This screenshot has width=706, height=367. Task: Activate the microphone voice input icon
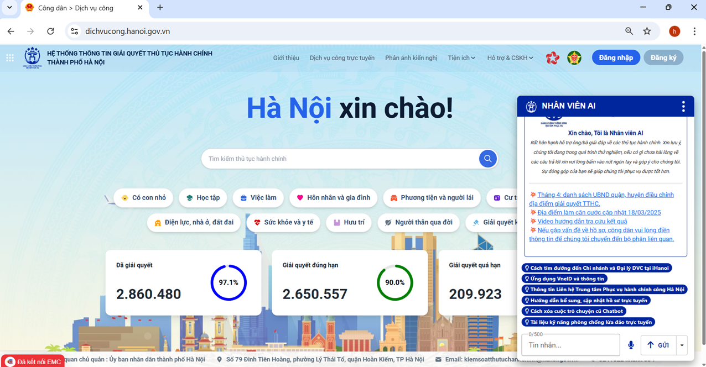(x=631, y=345)
